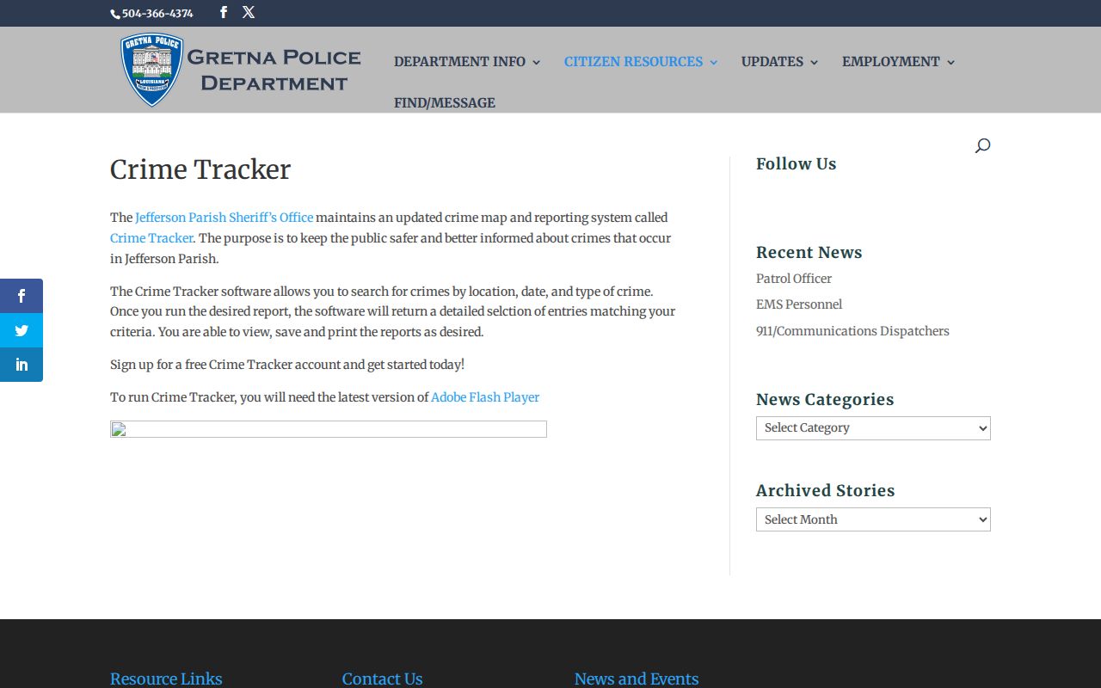This screenshot has width=1101, height=688.
Task: Open the Citizen Resources menu
Action: click(641, 62)
